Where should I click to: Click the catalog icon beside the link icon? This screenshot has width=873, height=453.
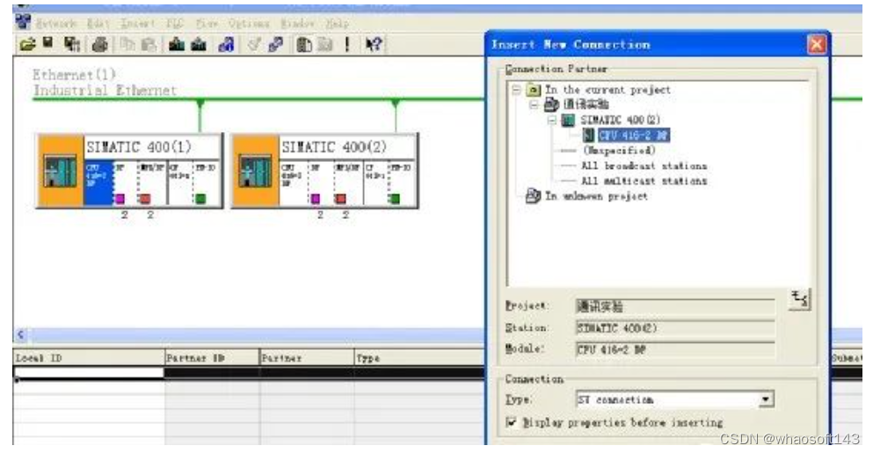coord(303,44)
